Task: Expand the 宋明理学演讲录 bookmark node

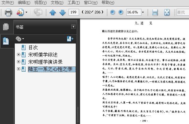Action: point(18,62)
